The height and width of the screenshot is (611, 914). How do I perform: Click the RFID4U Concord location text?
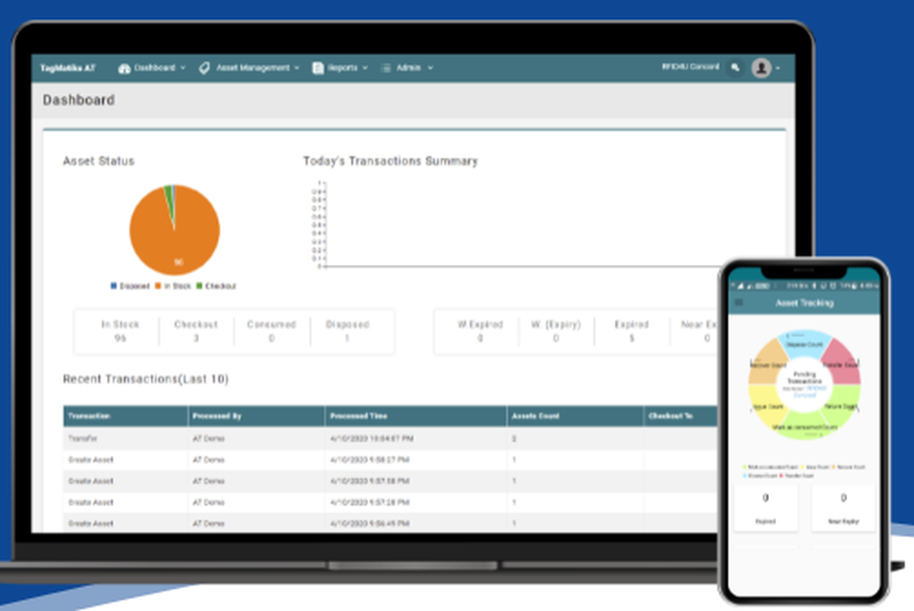(x=691, y=67)
